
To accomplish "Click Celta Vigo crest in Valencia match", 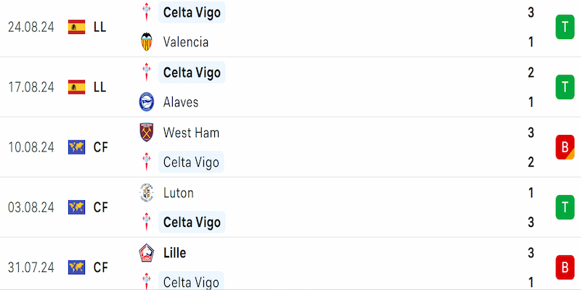I will pyautogui.click(x=147, y=12).
